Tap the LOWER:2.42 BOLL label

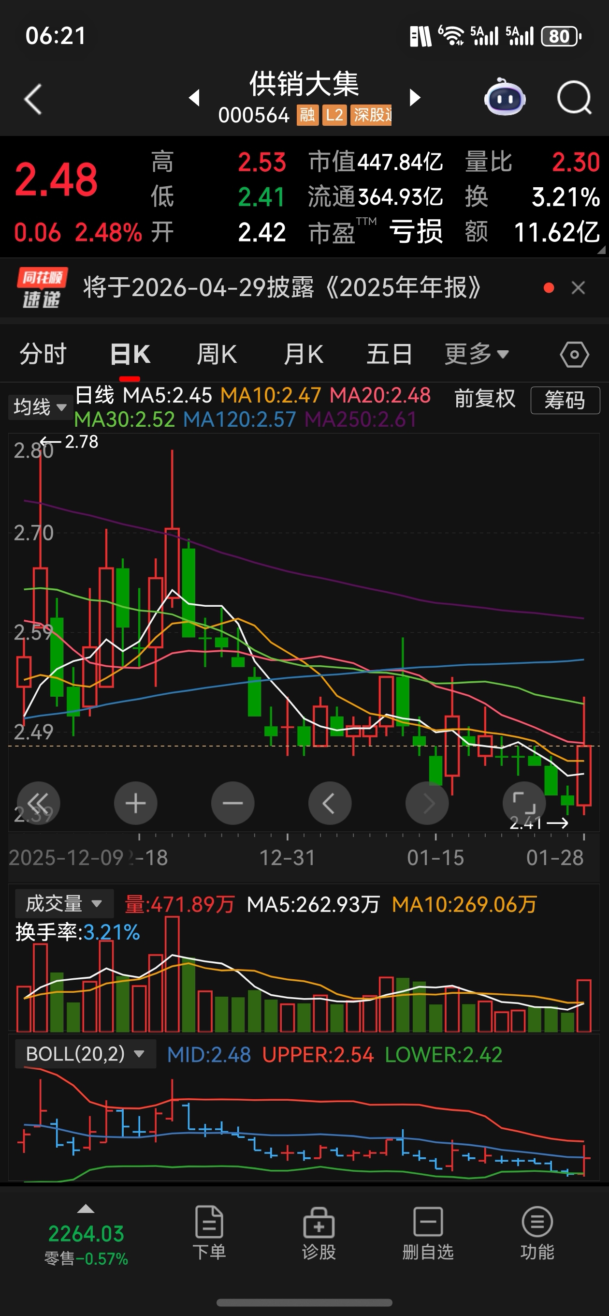click(x=444, y=1055)
